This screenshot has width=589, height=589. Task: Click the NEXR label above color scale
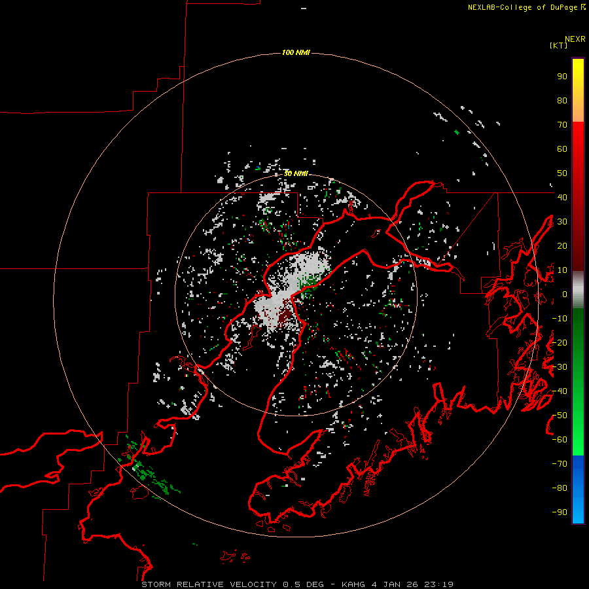pyautogui.click(x=575, y=39)
